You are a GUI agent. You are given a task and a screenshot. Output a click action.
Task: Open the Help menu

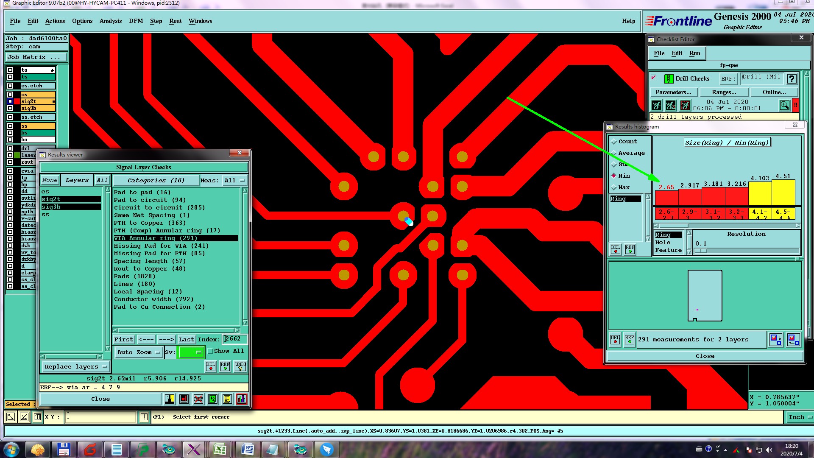[628, 21]
